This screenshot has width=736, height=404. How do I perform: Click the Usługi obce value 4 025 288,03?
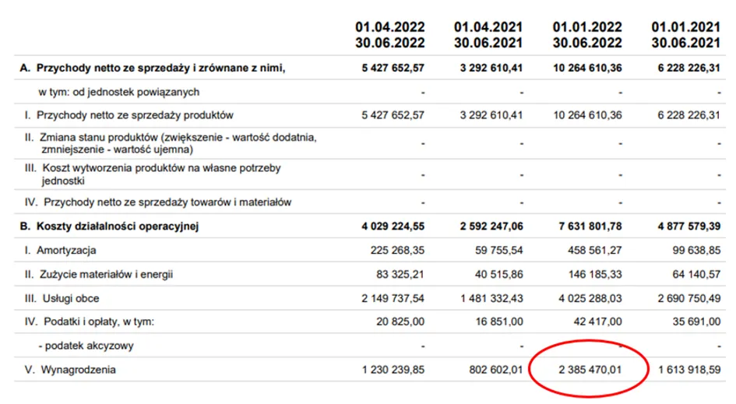tap(590, 298)
